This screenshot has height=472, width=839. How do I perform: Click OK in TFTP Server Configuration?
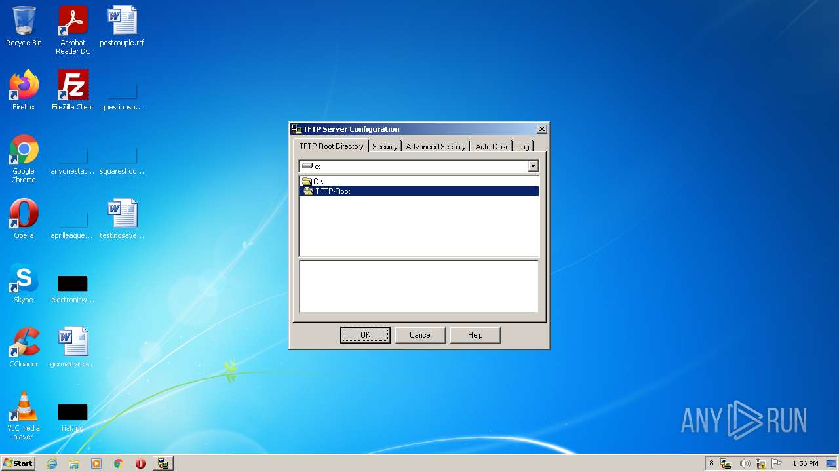[365, 335]
